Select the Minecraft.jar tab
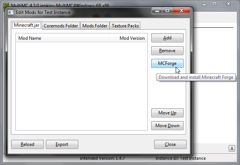This screenshot has width=240, height=165. (x=27, y=25)
